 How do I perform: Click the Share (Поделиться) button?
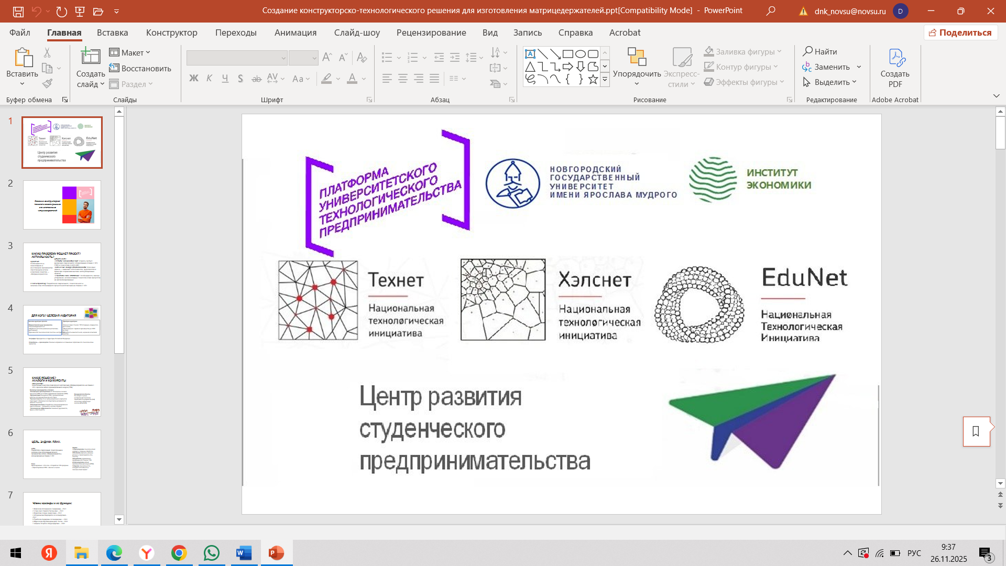click(960, 32)
